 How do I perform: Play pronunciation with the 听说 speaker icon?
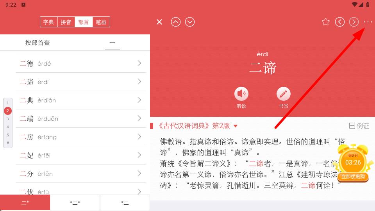[241, 94]
